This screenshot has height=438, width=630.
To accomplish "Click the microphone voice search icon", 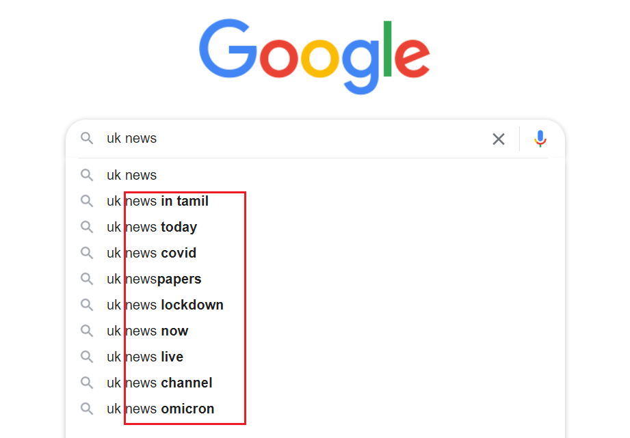I will pos(540,139).
